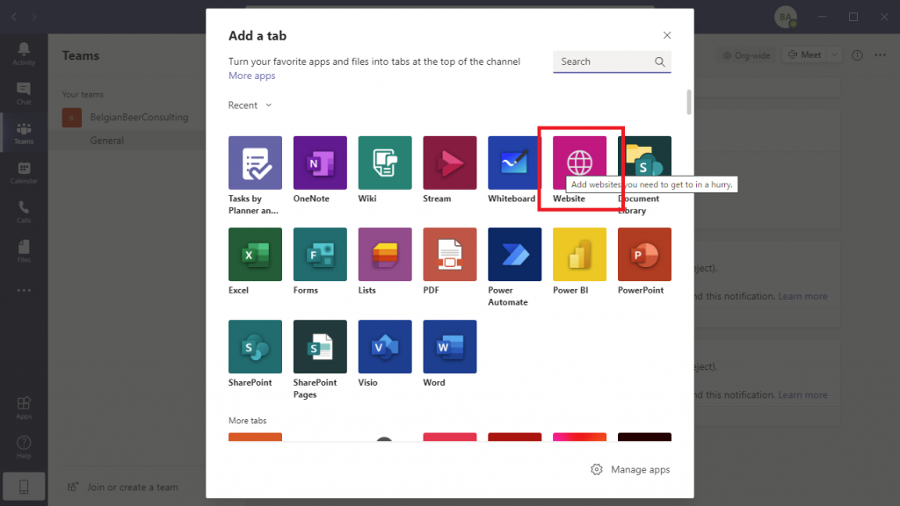
Task: Focus the app Search field
Action: (x=612, y=62)
